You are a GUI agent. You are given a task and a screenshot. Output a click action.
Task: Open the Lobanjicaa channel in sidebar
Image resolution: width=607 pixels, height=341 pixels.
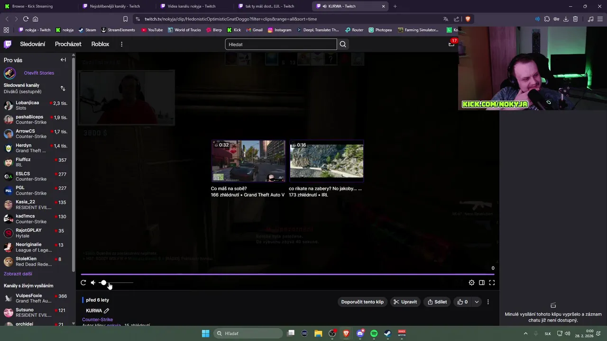pos(36,105)
